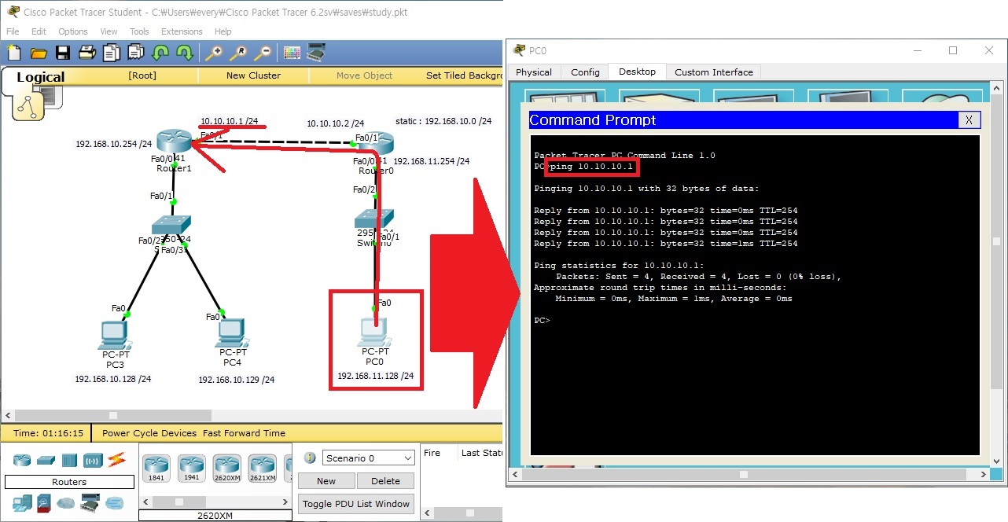Screen dimensions: 1008x522
Task: Open the Scenario 0 dropdown
Action: point(368,458)
